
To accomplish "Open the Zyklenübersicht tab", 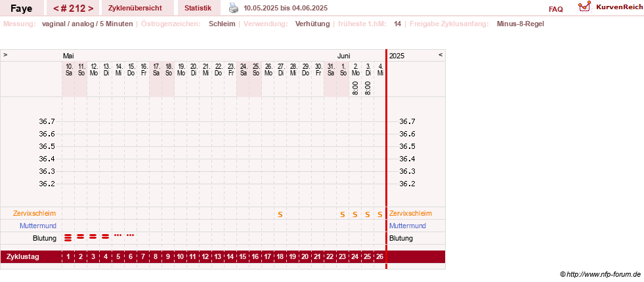I will coord(135,8).
